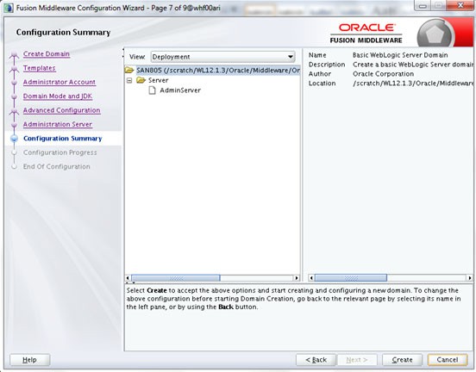Go to the Create Domain step
The image size is (476, 372).
[x=47, y=54]
